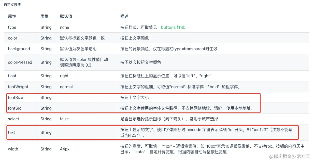This screenshot has width=315, height=164.
Task: Click the "类型" column header
Action: tap(45, 16)
